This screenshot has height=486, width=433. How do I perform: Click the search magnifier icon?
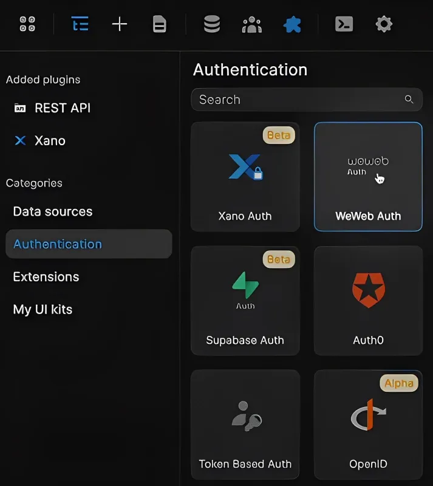point(409,99)
